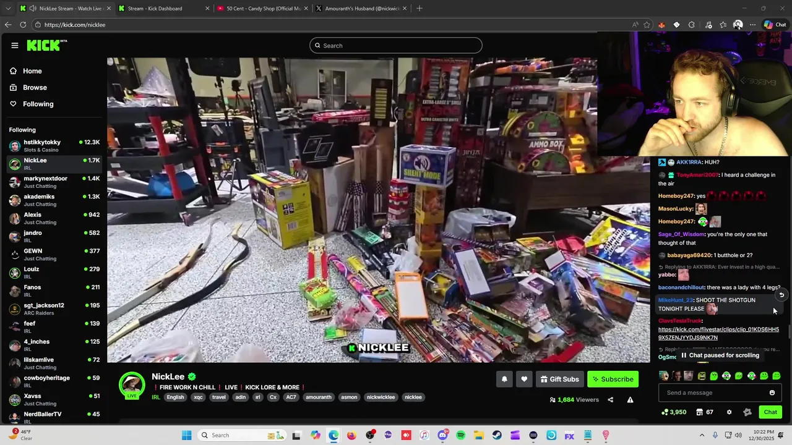Click the Gift Subs button
This screenshot has width=792, height=445.
(559, 379)
